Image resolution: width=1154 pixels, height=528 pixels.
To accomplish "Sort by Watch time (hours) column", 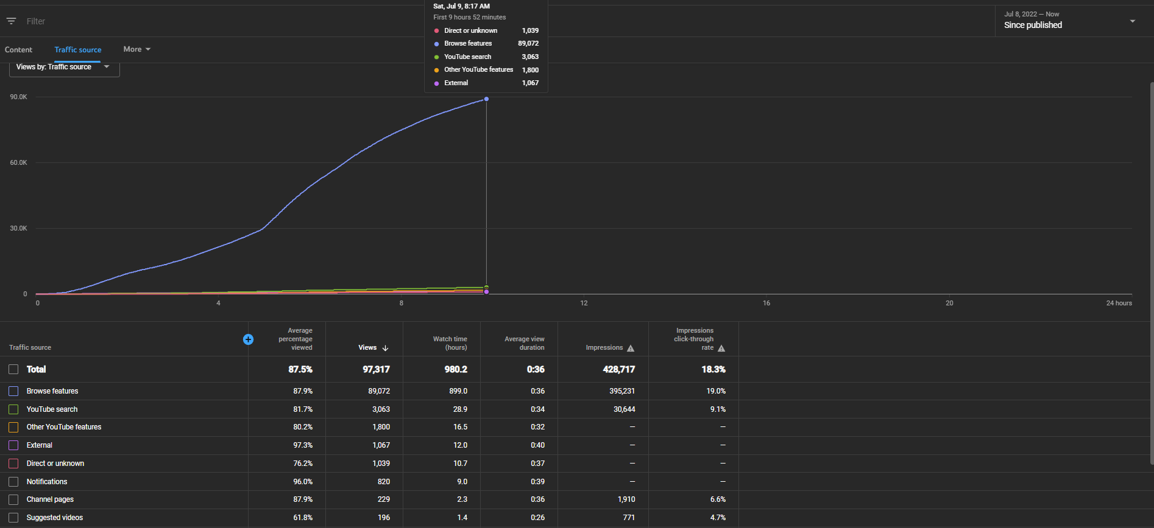I will click(x=450, y=344).
